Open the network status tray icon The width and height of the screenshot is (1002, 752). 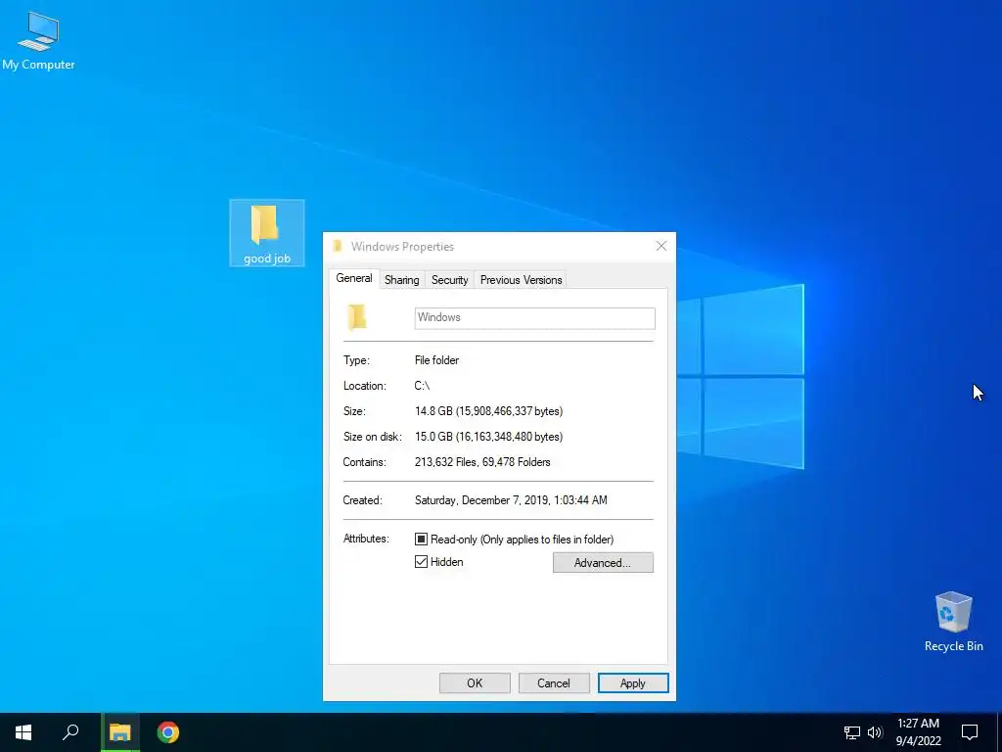(x=852, y=732)
